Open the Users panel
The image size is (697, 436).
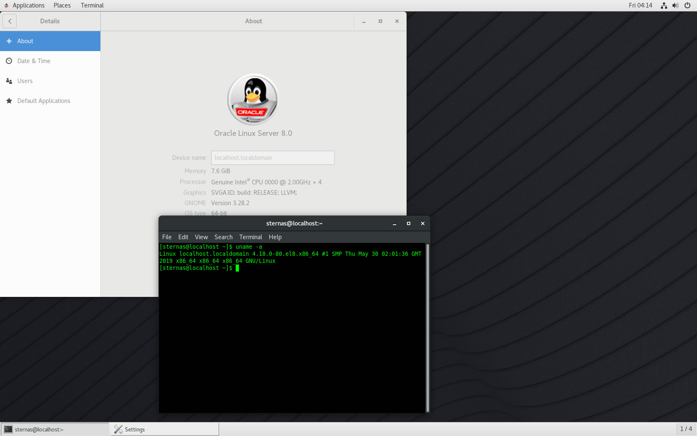coord(50,81)
